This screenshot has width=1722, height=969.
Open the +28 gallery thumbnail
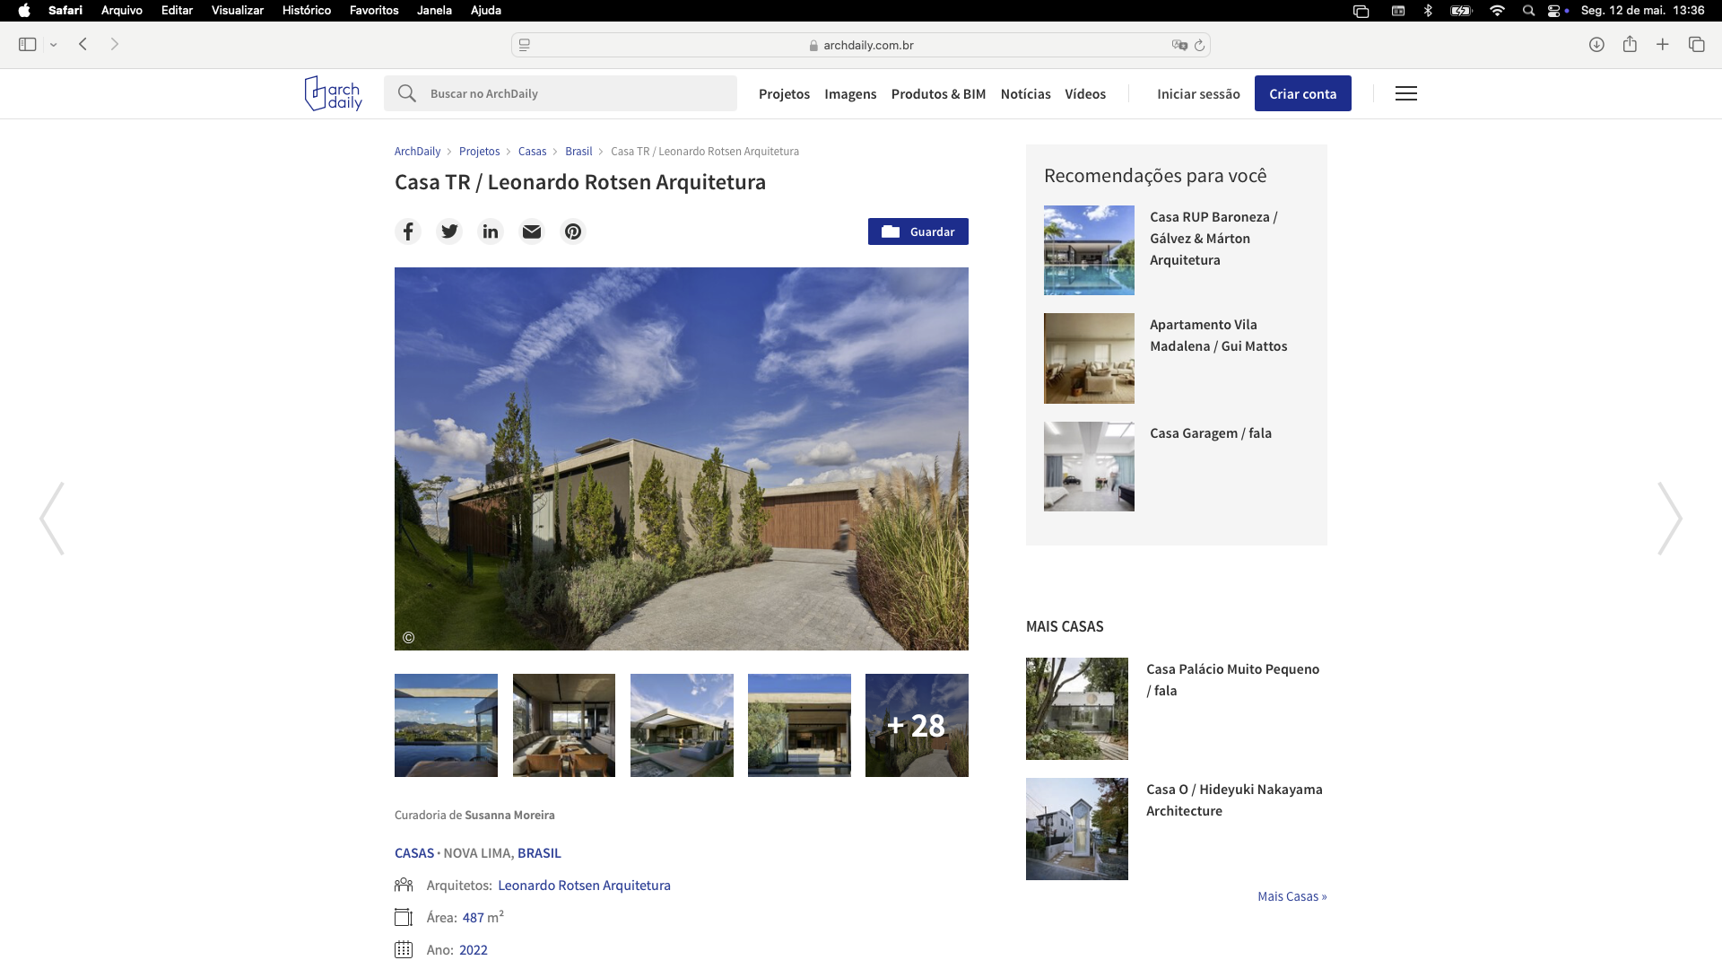coord(917,725)
